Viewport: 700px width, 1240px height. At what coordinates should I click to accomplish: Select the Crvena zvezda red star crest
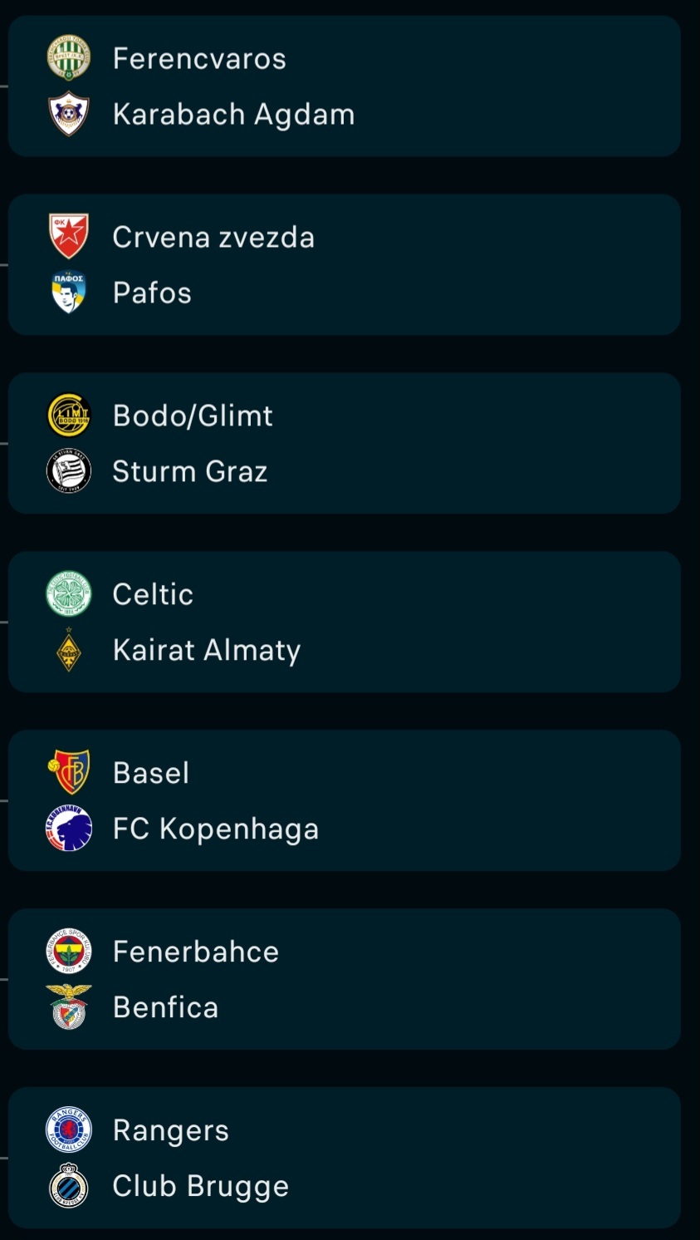click(68, 237)
